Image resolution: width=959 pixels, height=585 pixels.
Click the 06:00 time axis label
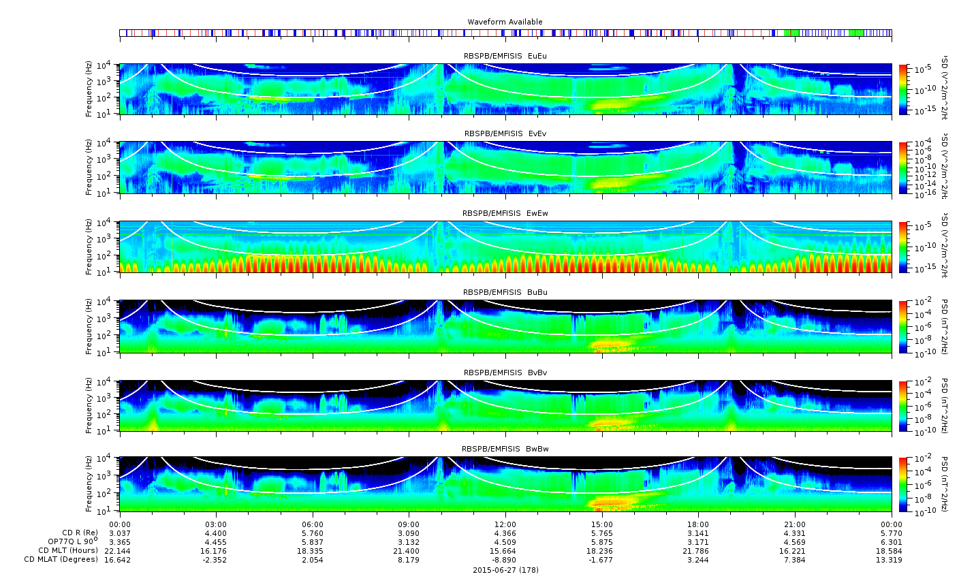[x=313, y=524]
